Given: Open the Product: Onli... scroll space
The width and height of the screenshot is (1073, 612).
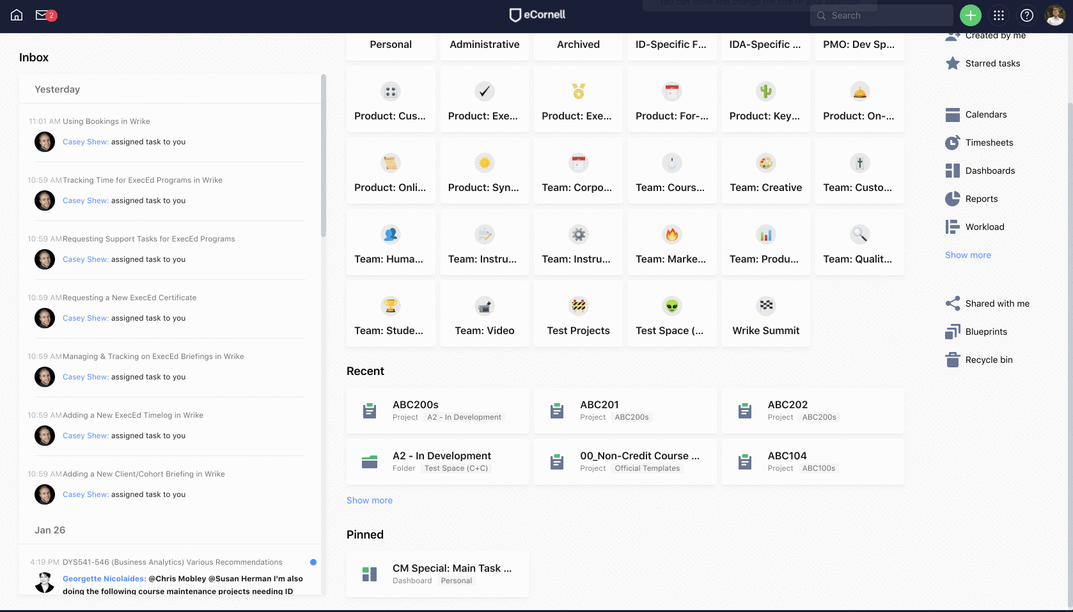Looking at the screenshot, I should (391, 171).
